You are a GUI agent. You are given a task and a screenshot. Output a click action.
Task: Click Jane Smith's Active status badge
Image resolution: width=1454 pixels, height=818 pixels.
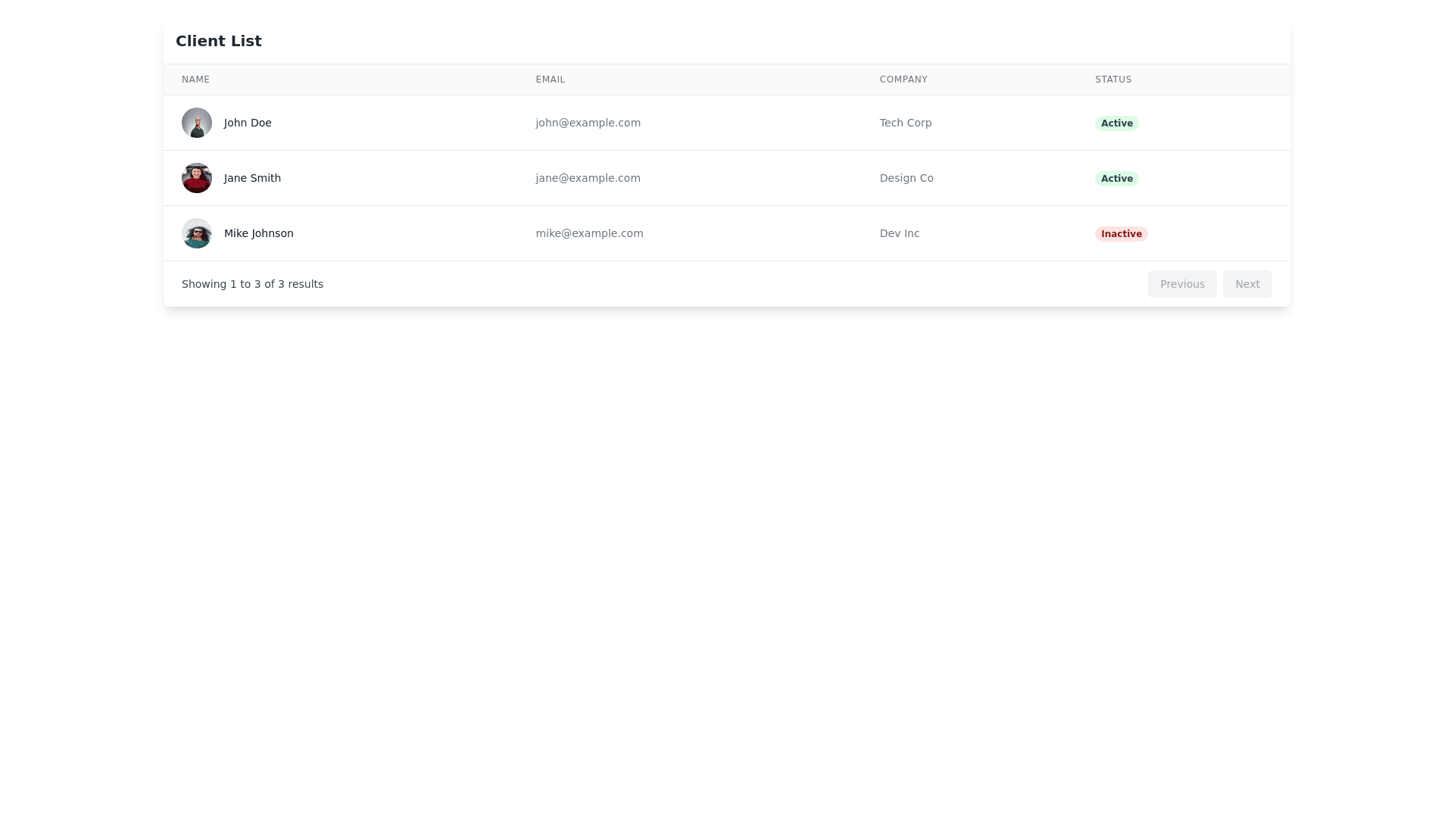click(1117, 179)
